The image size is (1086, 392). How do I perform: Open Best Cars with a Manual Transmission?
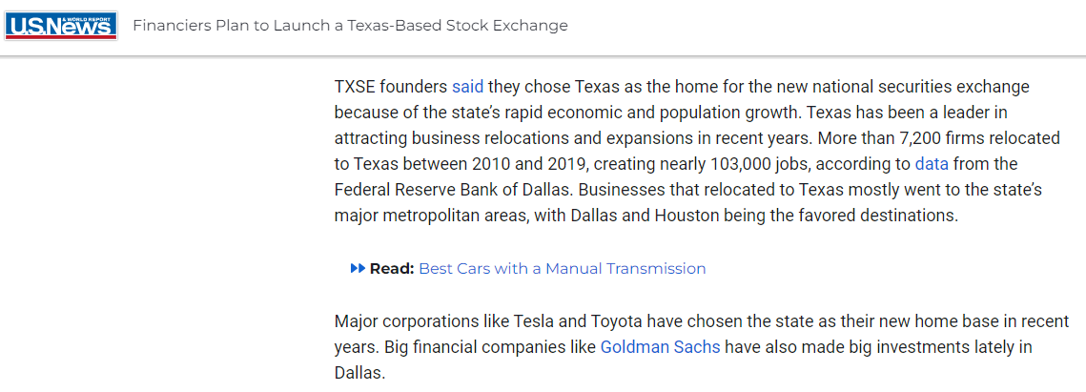pyautogui.click(x=563, y=268)
